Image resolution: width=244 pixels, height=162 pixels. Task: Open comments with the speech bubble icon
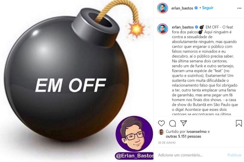point(172,123)
